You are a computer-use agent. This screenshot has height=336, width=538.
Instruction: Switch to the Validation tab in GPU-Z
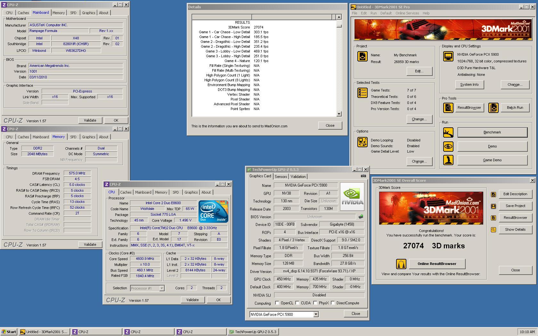tap(298, 177)
